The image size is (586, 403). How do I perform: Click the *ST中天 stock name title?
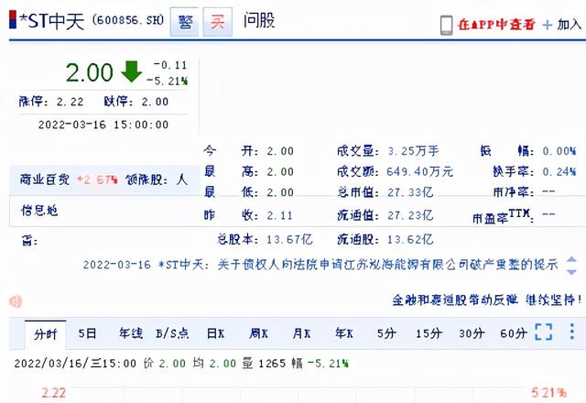[x=52, y=21]
